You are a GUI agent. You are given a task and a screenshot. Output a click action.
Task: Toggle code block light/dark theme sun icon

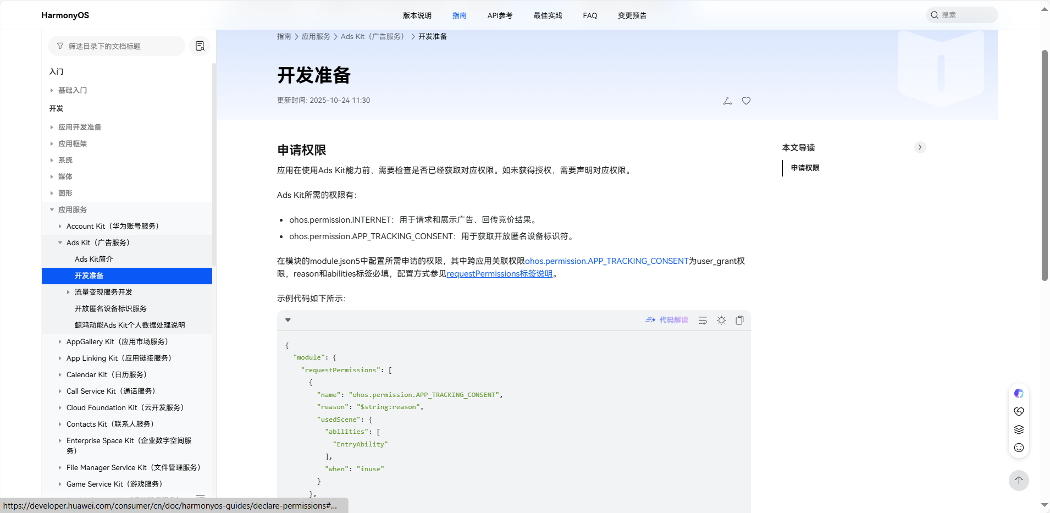[x=721, y=321]
